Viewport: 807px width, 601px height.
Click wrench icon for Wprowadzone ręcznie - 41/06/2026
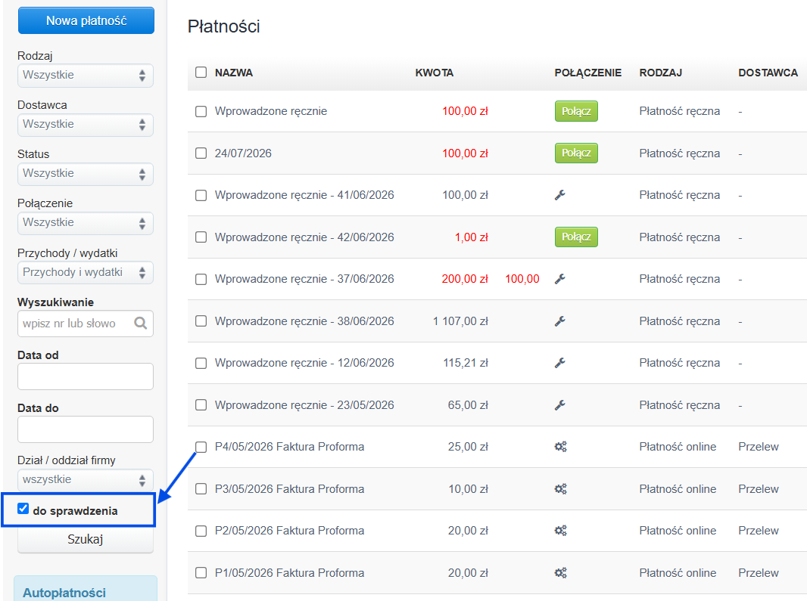point(560,195)
